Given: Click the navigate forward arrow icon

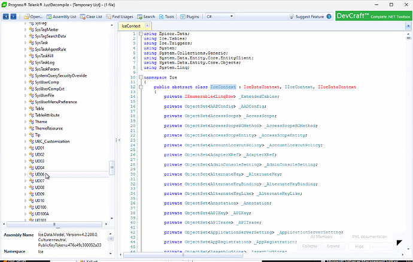Looking at the screenshot, I should click(x=13, y=17).
